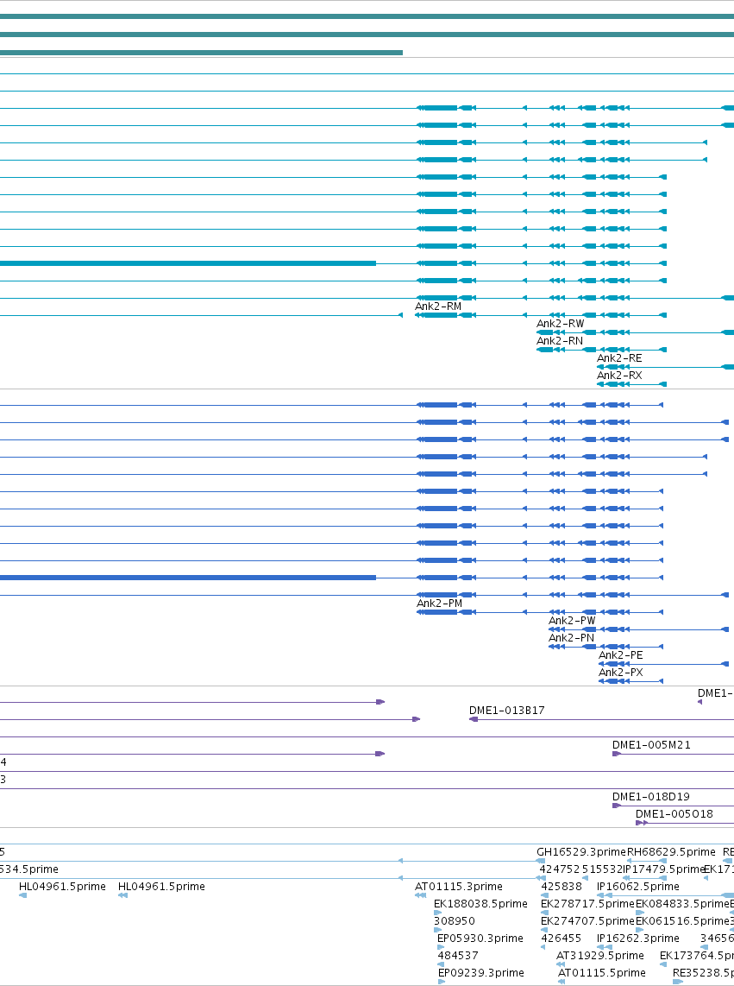This screenshot has width=734, height=986.
Task: Click the EK188038.5prime EST label
Action: [480, 904]
